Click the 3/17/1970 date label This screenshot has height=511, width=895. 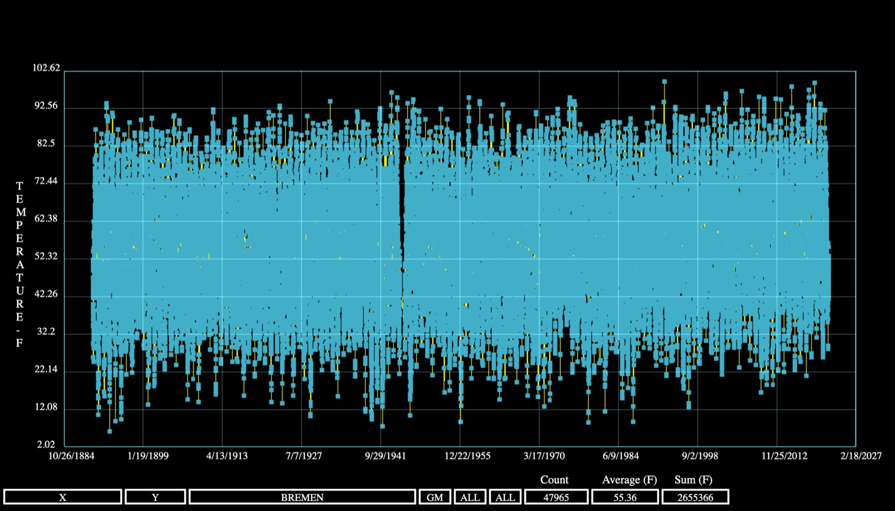(544, 456)
